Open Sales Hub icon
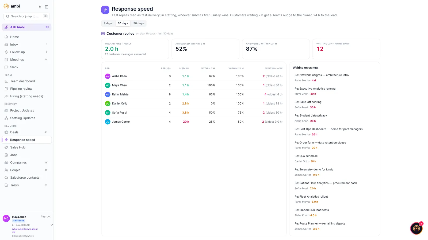Screen dimensions: 428x240 click(6, 147)
